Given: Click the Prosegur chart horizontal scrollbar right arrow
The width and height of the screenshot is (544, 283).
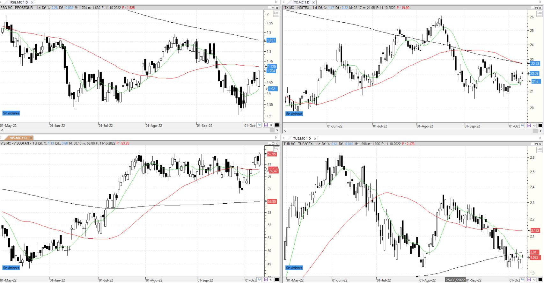Looking at the screenshot, I should 277,130.
